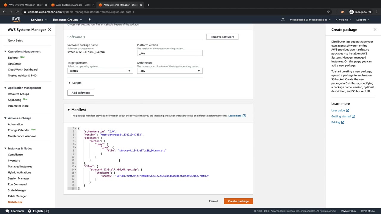
Task: Bookmark this page with star icon
Action: [328, 12]
